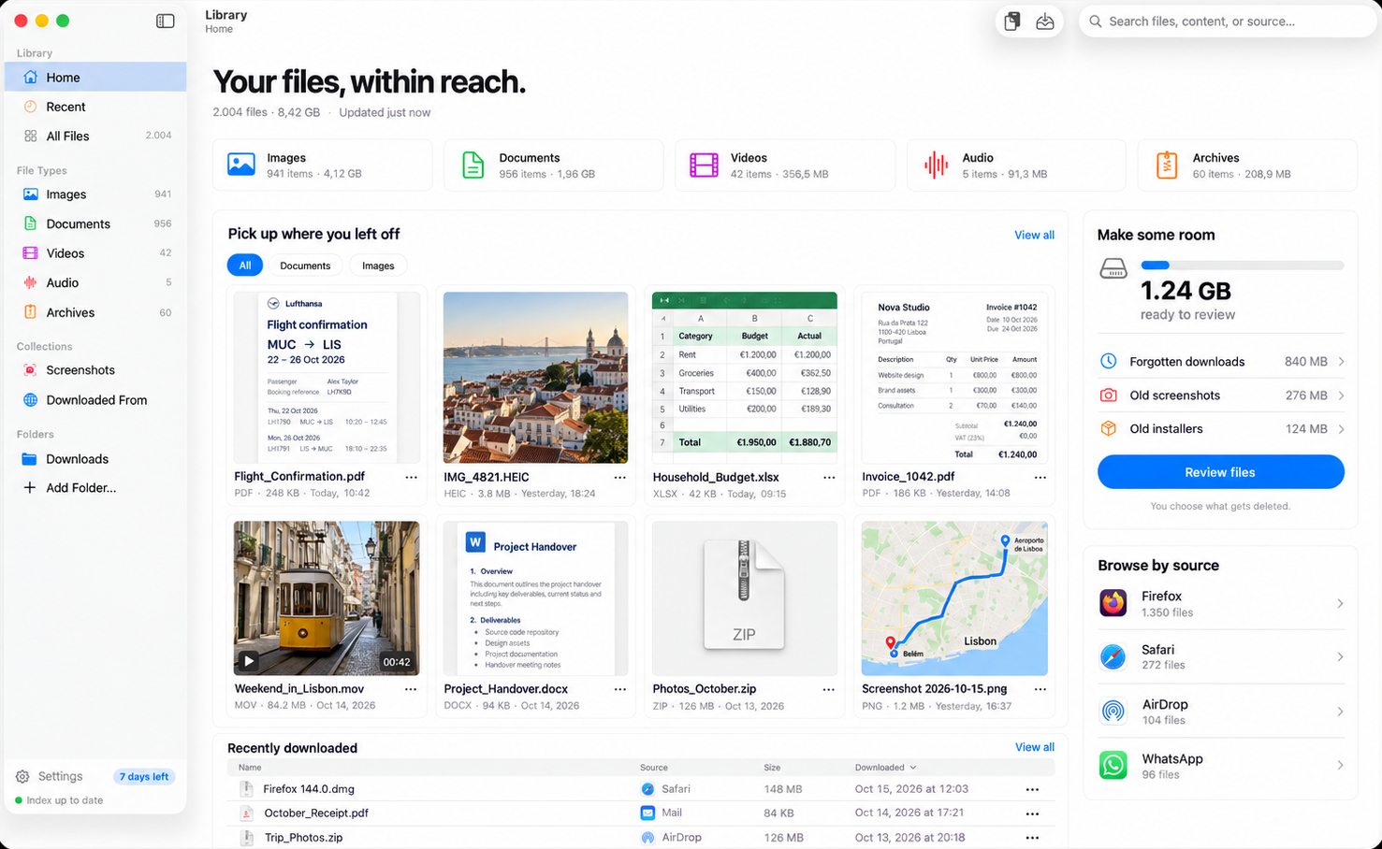
Task: Select the Images filter pill
Action: pos(378,266)
